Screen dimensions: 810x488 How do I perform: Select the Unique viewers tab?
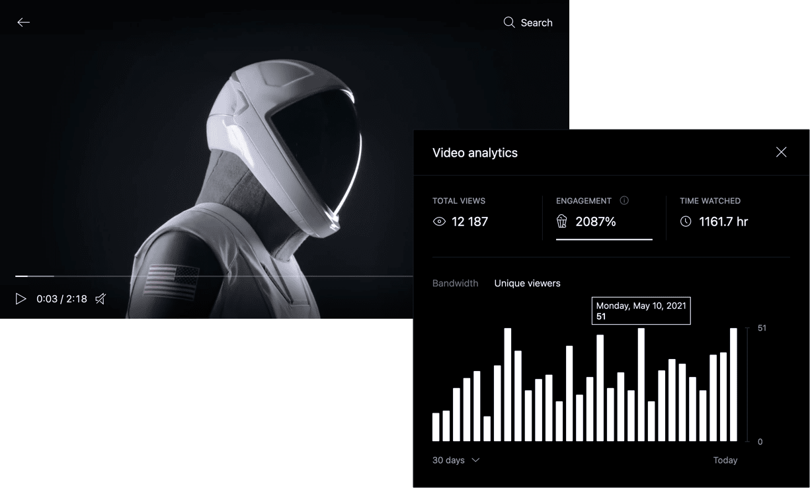click(x=527, y=283)
